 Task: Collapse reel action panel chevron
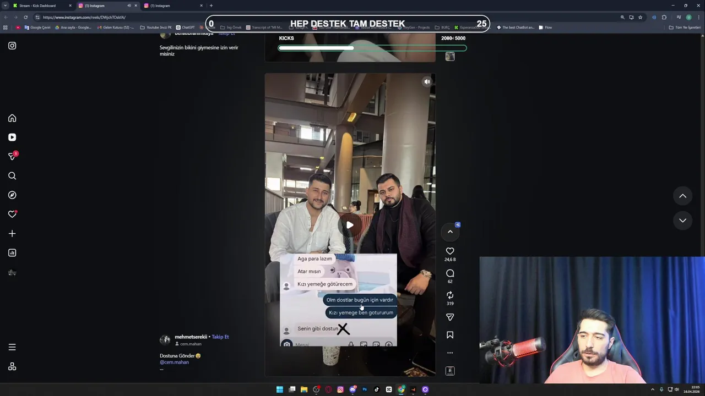(x=450, y=232)
